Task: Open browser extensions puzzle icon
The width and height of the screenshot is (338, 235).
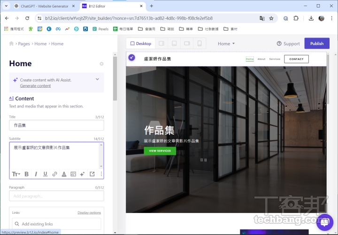Action: tap(296, 18)
